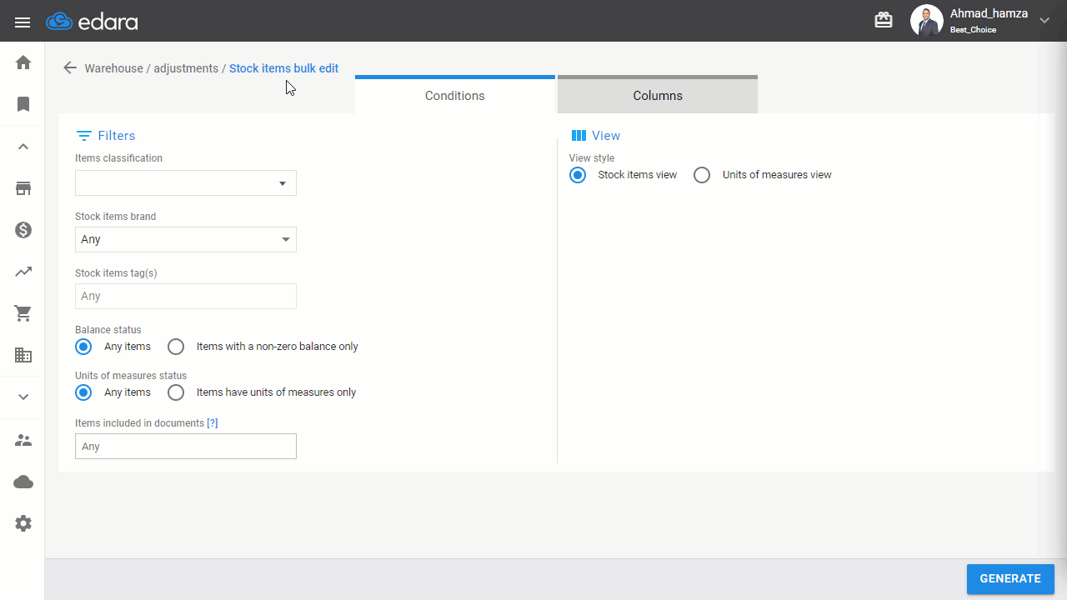Switch to the Columns tab
This screenshot has width=1067, height=600.
click(658, 94)
